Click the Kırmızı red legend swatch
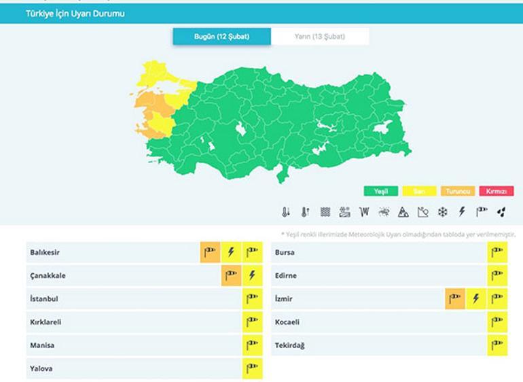Screen dimensions: 523x382 [x=497, y=192]
